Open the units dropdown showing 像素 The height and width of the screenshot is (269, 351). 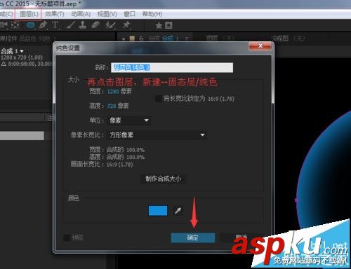pyautogui.click(x=128, y=120)
